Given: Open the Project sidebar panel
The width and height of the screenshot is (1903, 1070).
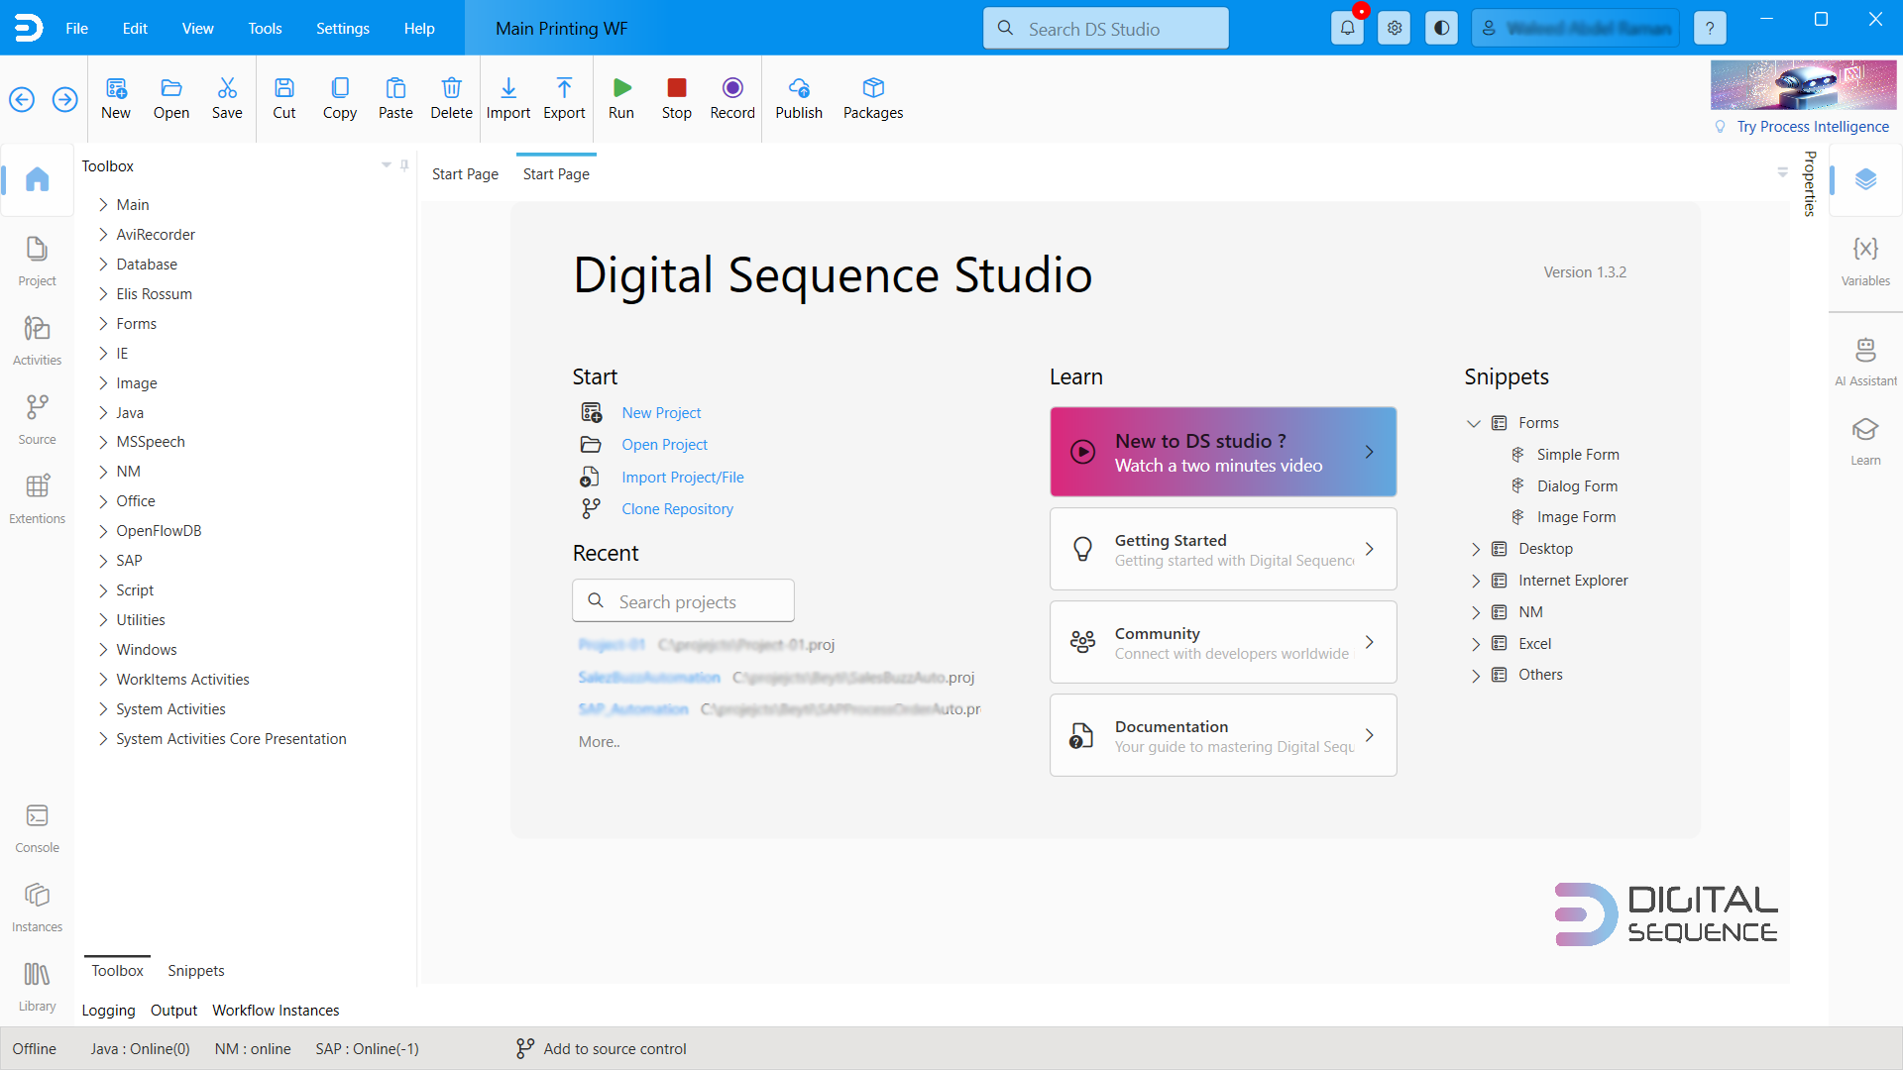Looking at the screenshot, I should click(37, 262).
